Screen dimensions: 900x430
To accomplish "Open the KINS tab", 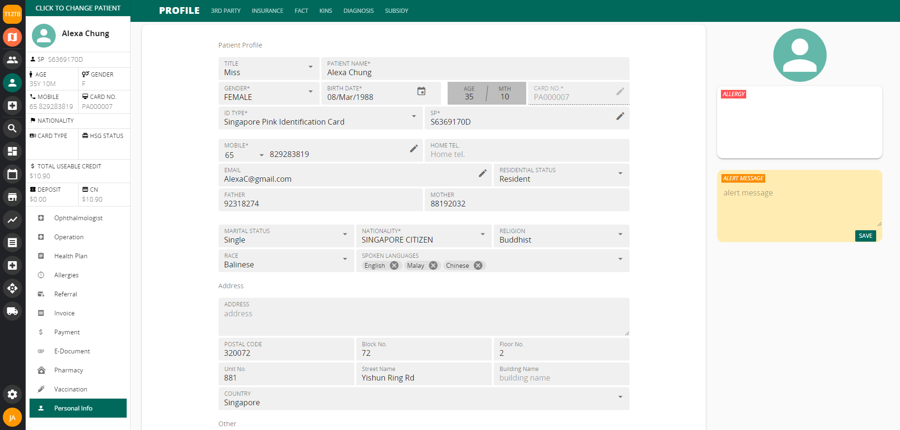I will coord(326,10).
